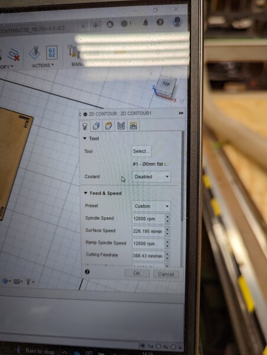Switch to the Geometry tab
Image resolution: width=267 pixels, height=355 pixels.
point(96,125)
